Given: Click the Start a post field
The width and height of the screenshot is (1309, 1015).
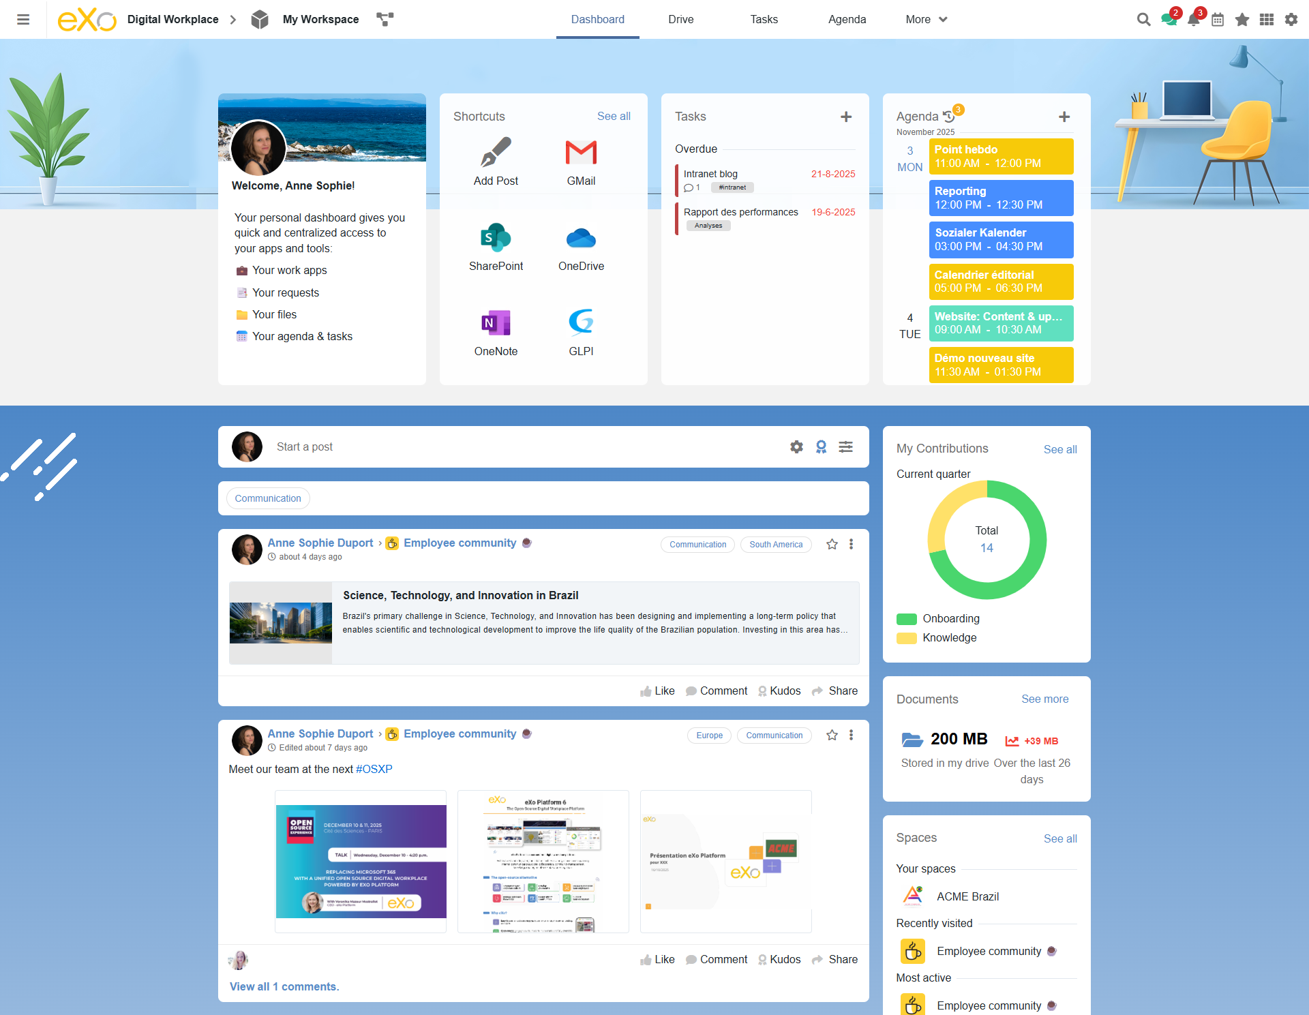Looking at the screenshot, I should click(x=304, y=446).
